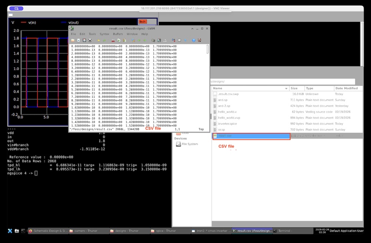Screen dimensions: 371x243
Task: Open the Buffers menu in GVIM
Action: [118, 34]
